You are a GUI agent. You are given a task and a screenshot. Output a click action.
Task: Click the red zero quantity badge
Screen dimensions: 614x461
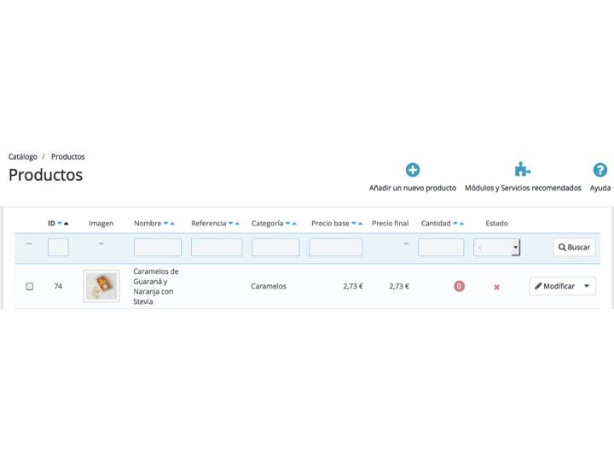pyautogui.click(x=459, y=286)
